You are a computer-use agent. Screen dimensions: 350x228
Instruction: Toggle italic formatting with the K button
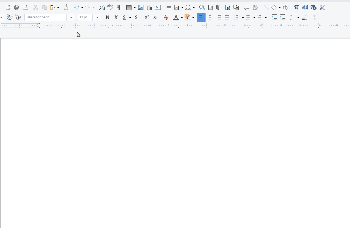tap(116, 17)
